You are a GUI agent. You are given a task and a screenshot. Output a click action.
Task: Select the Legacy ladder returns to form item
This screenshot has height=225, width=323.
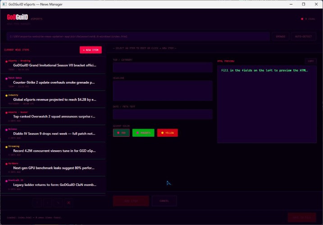[53, 184]
